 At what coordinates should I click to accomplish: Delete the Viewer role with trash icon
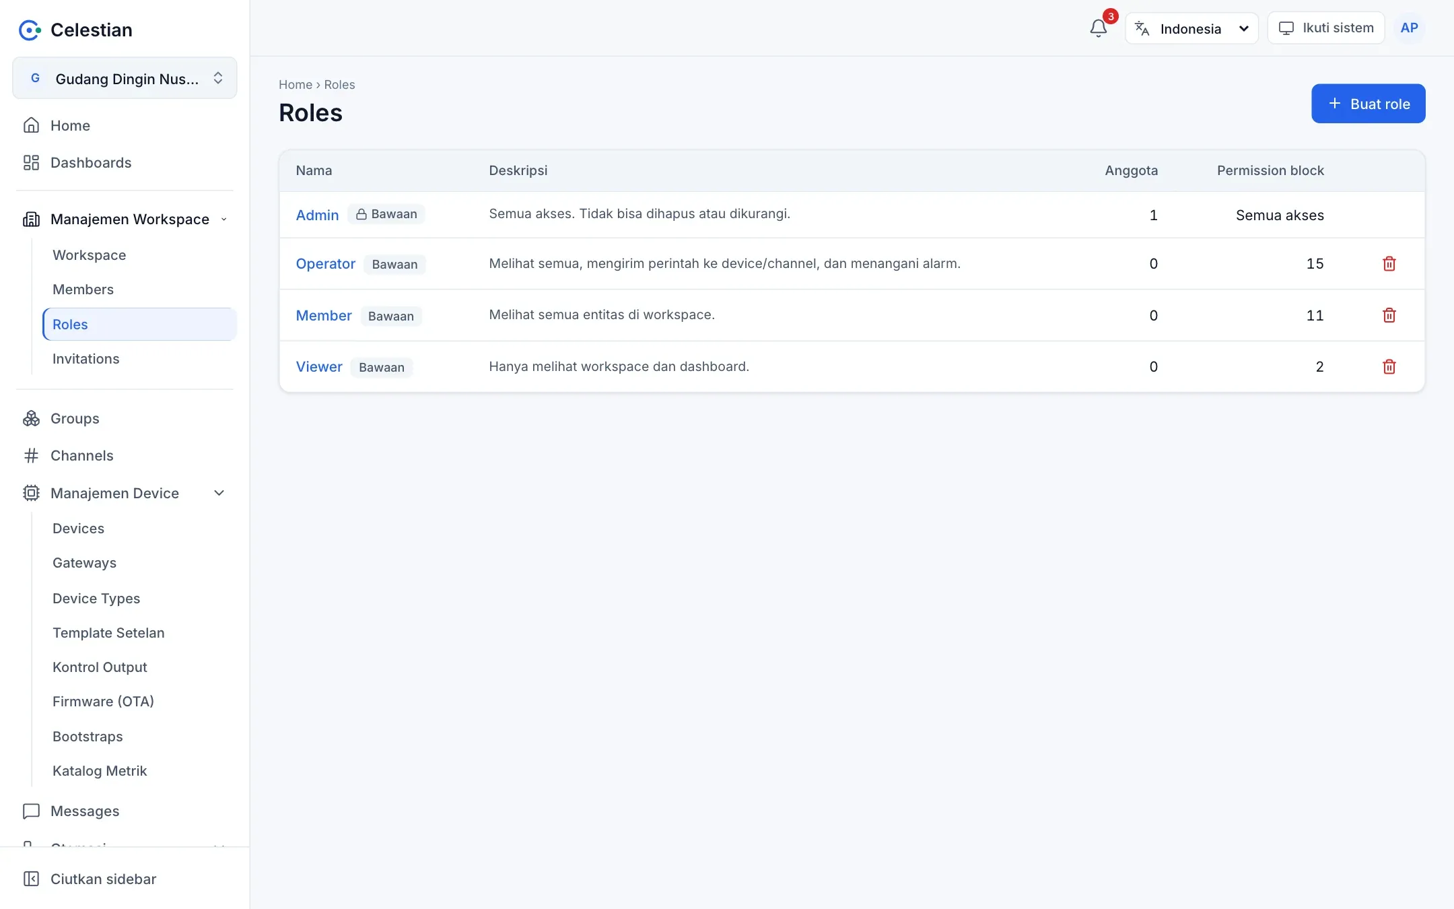point(1389,366)
